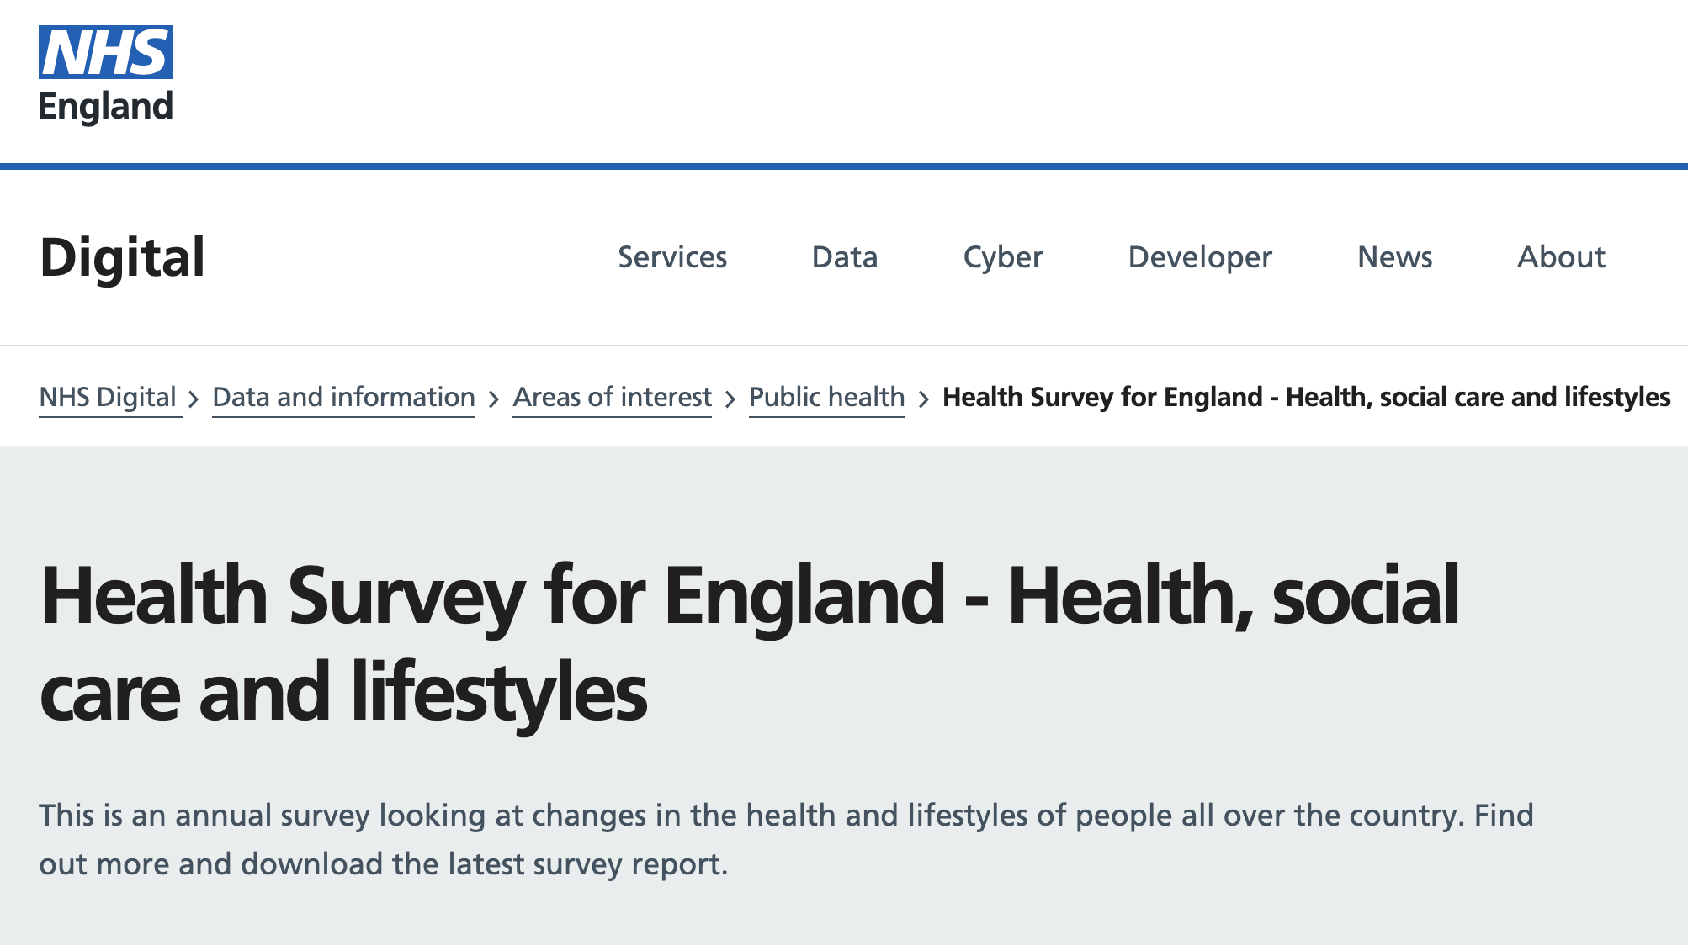Open the Data and information breadcrumb
The image size is (1688, 945).
click(x=343, y=397)
